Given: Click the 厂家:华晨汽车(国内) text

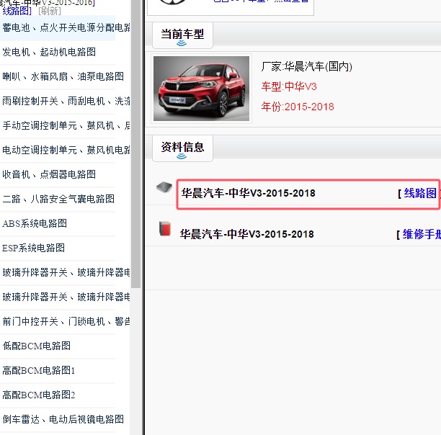Looking at the screenshot, I should [306, 67].
